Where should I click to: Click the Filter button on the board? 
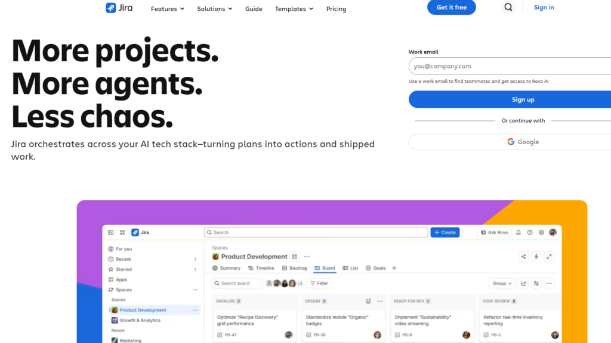(x=319, y=283)
